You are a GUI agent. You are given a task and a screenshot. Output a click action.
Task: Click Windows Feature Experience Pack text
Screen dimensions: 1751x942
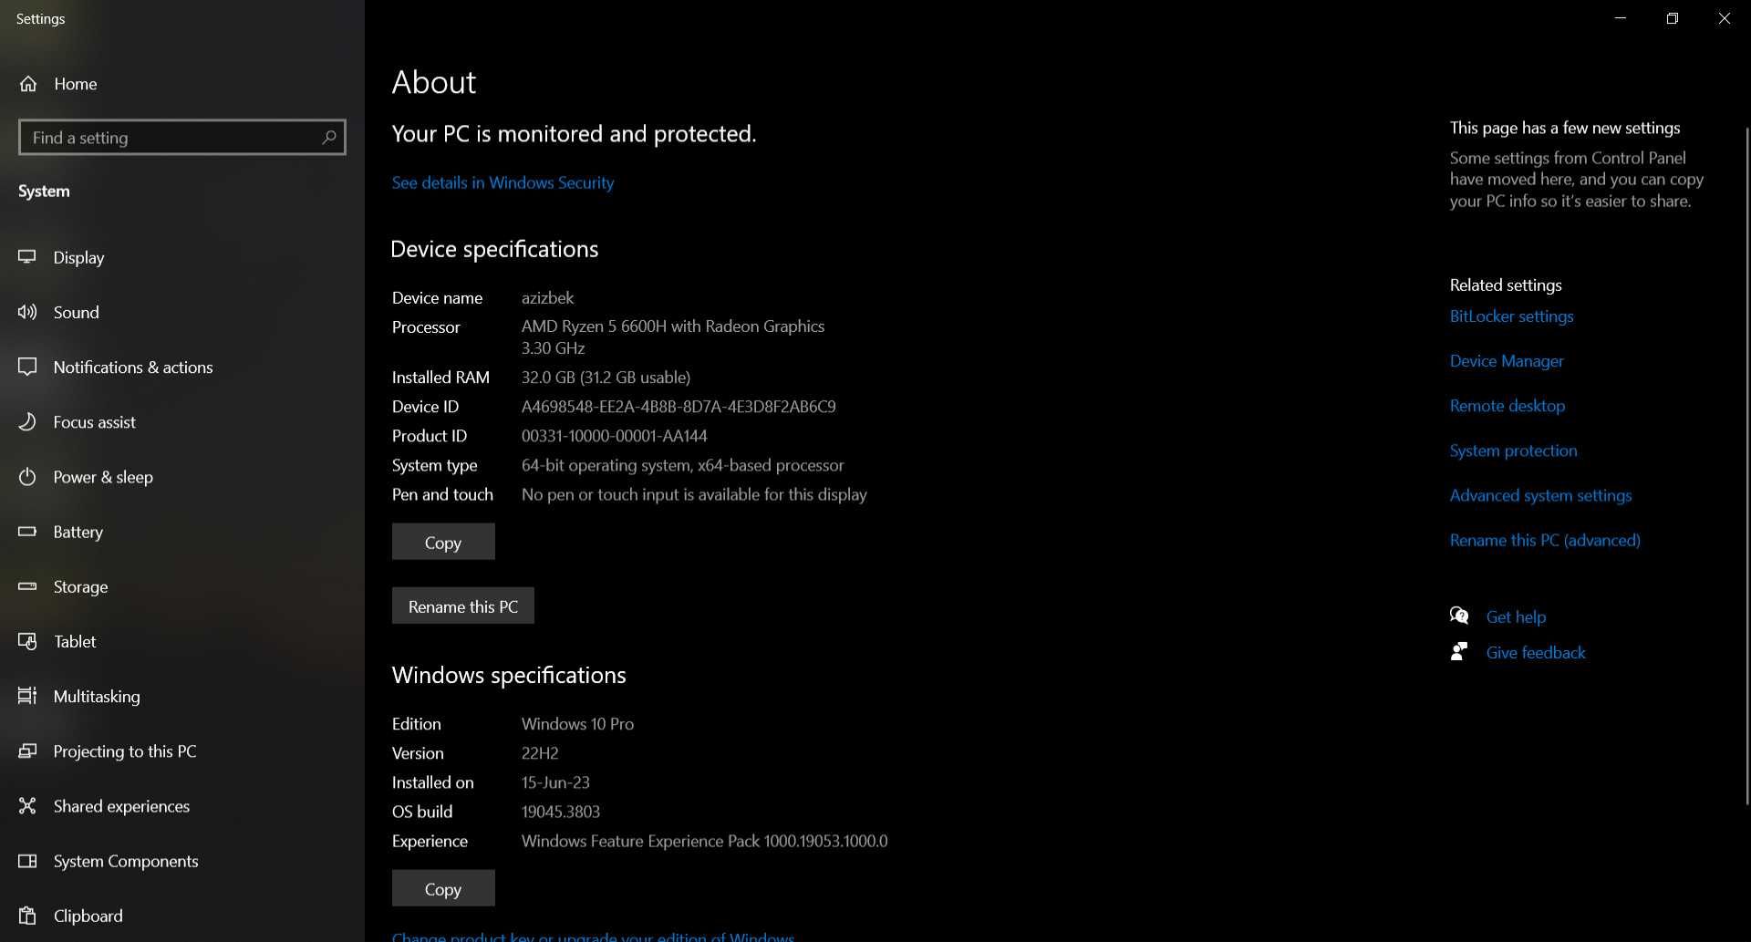pos(704,841)
